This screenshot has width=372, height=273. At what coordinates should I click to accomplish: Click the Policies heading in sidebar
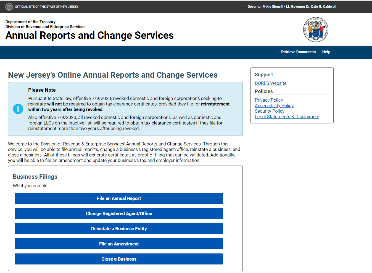click(x=264, y=91)
